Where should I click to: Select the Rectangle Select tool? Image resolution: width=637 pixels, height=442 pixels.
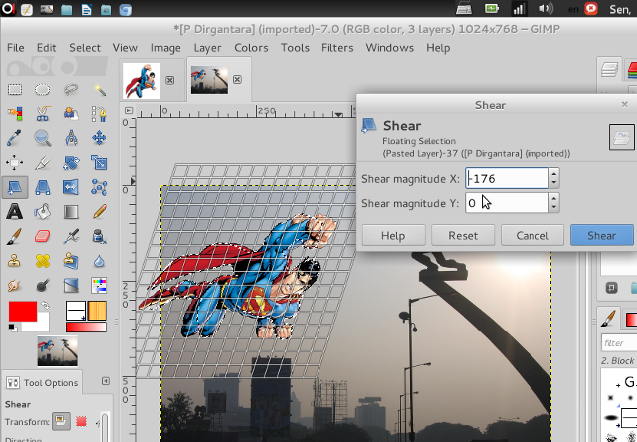click(x=15, y=89)
